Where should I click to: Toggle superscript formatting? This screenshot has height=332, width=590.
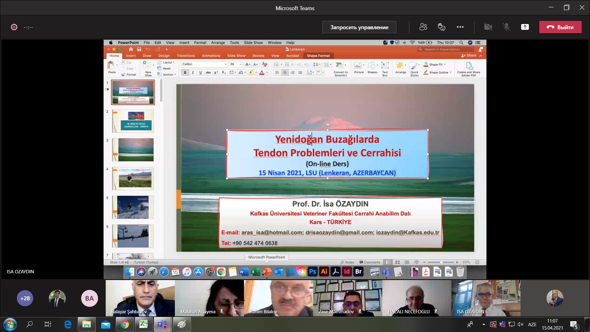(x=216, y=73)
